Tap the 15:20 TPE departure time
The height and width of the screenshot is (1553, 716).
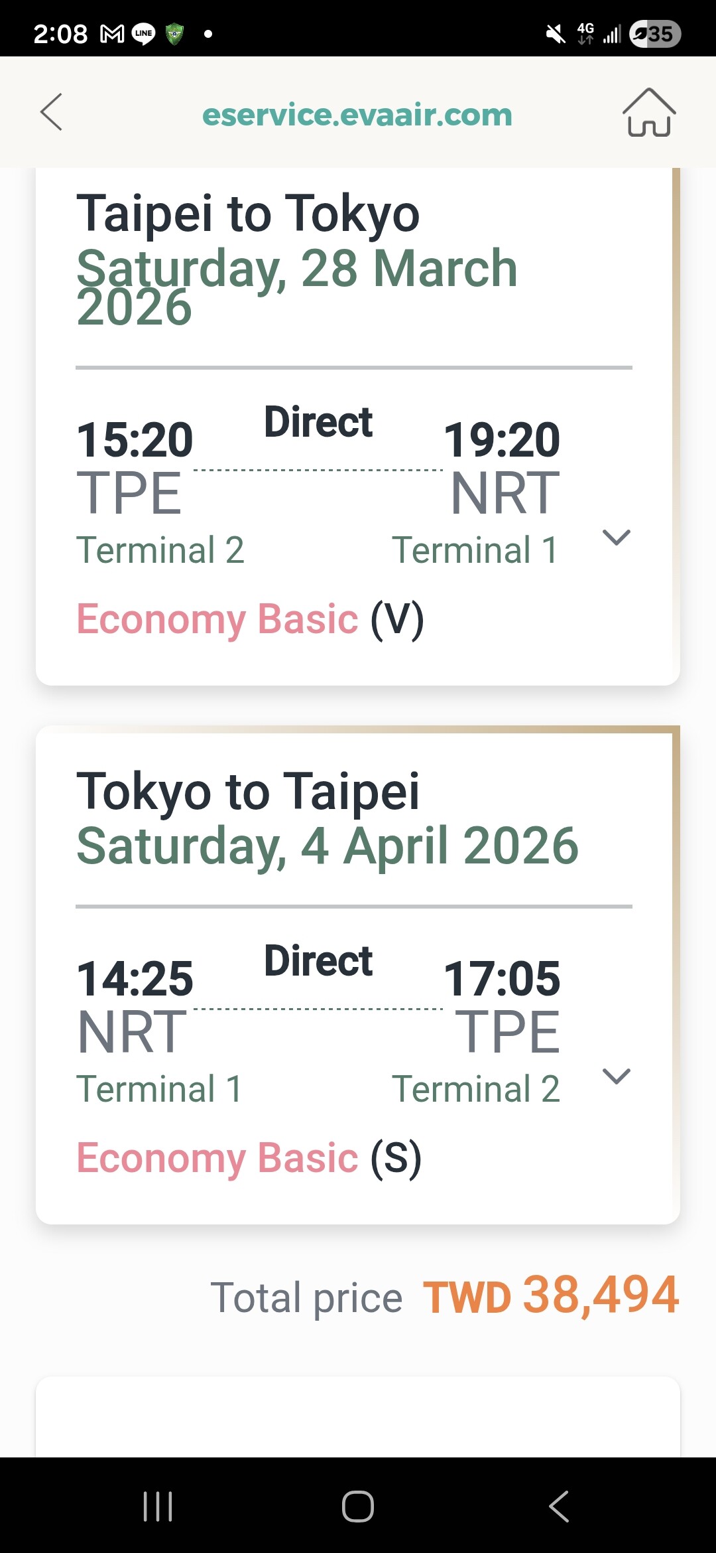click(135, 440)
